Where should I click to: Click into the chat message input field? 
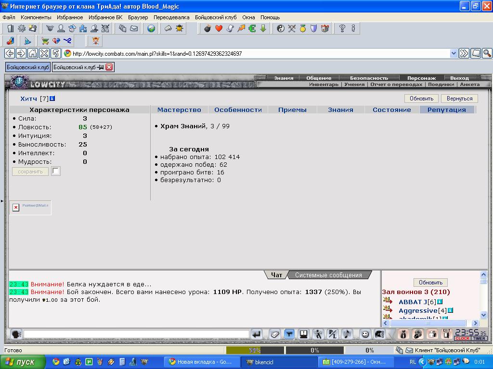coord(136,334)
